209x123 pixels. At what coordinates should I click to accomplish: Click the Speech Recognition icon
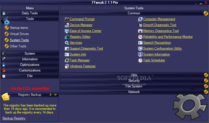point(140,43)
